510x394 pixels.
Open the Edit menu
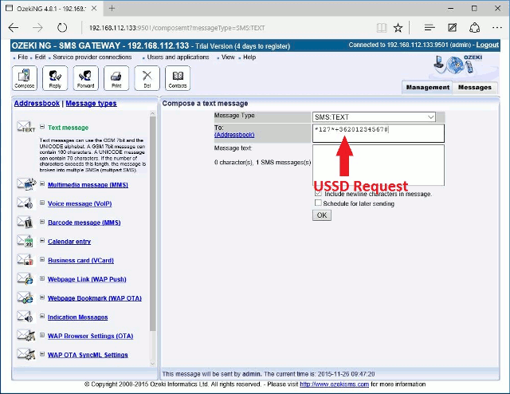pyautogui.click(x=40, y=57)
